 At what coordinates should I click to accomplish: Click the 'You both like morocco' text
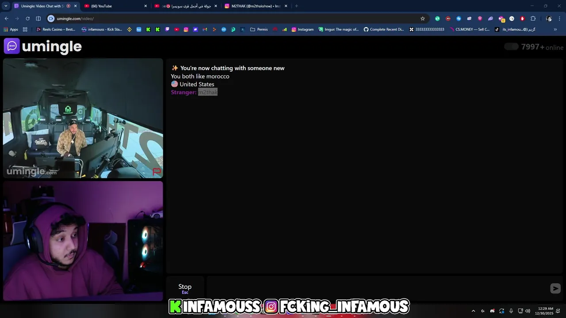(x=200, y=76)
